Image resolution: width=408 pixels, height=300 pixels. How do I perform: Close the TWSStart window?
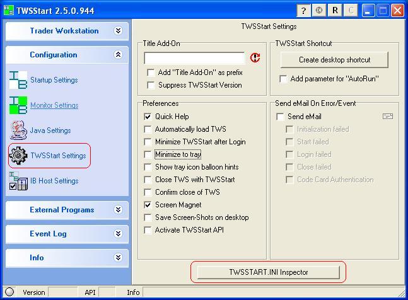[x=397, y=11]
